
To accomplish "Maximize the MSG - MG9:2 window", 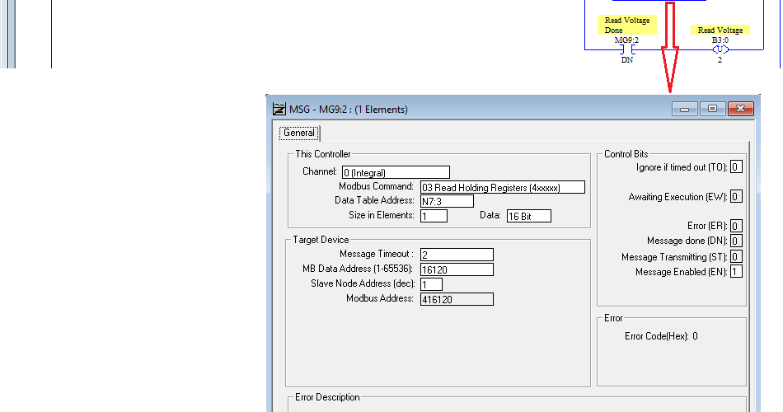I will [712, 109].
